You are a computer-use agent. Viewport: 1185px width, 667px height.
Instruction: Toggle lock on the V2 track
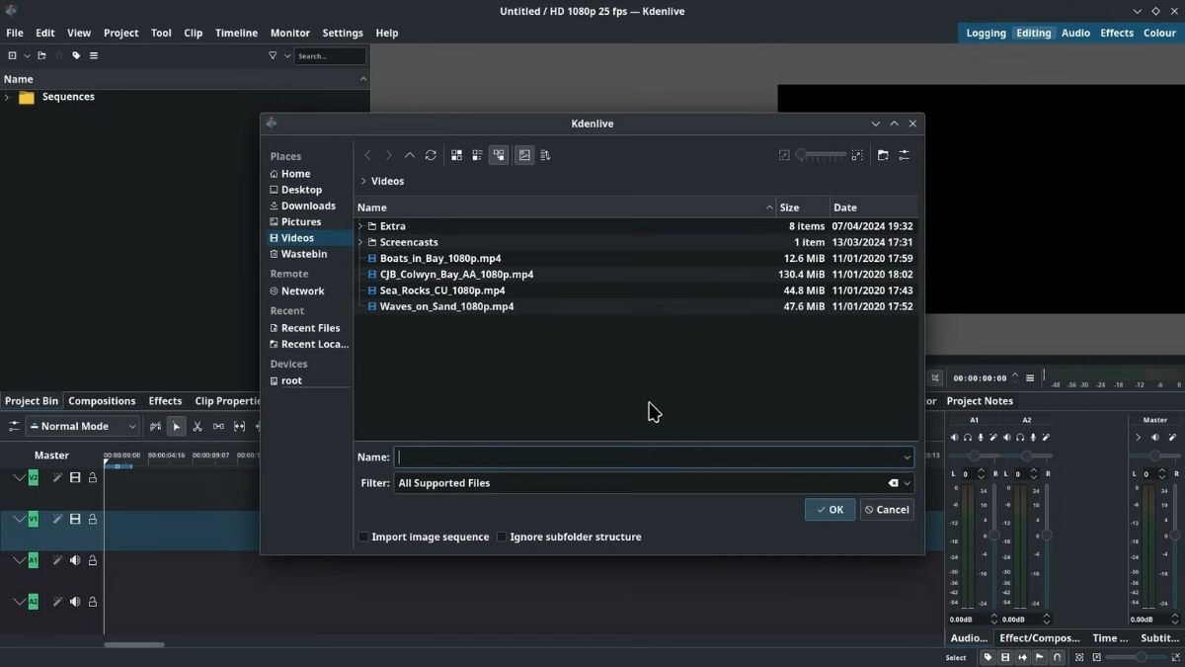(x=93, y=477)
